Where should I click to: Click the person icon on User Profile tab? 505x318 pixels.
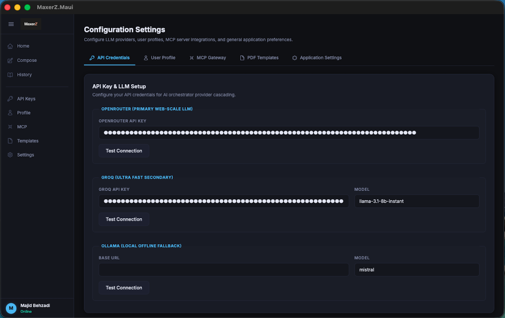tap(146, 58)
